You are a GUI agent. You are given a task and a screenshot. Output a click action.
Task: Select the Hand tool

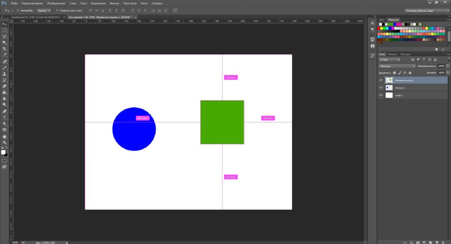4,137
